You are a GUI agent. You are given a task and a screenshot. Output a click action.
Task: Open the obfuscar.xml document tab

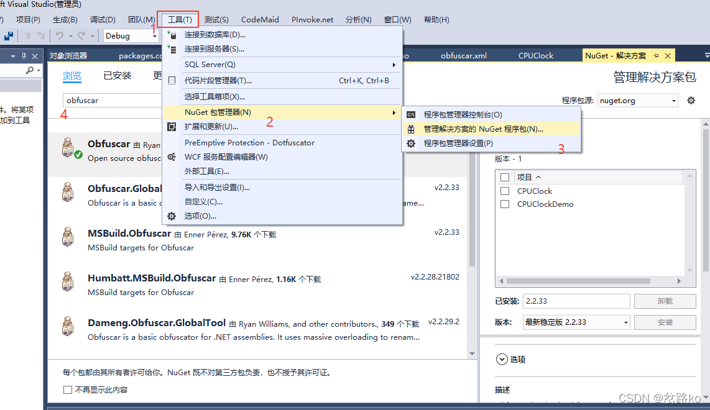[x=464, y=56]
